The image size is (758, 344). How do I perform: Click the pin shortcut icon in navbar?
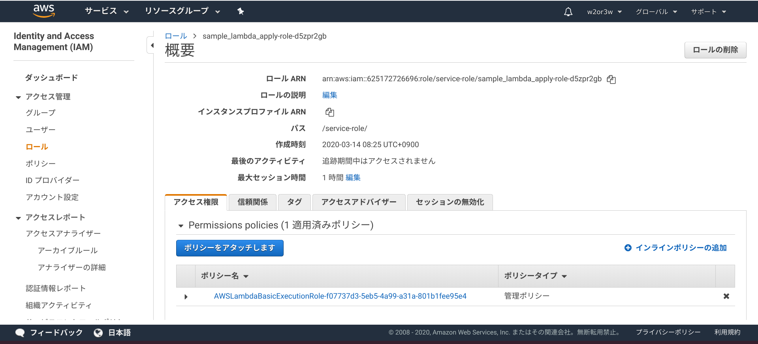(x=241, y=11)
